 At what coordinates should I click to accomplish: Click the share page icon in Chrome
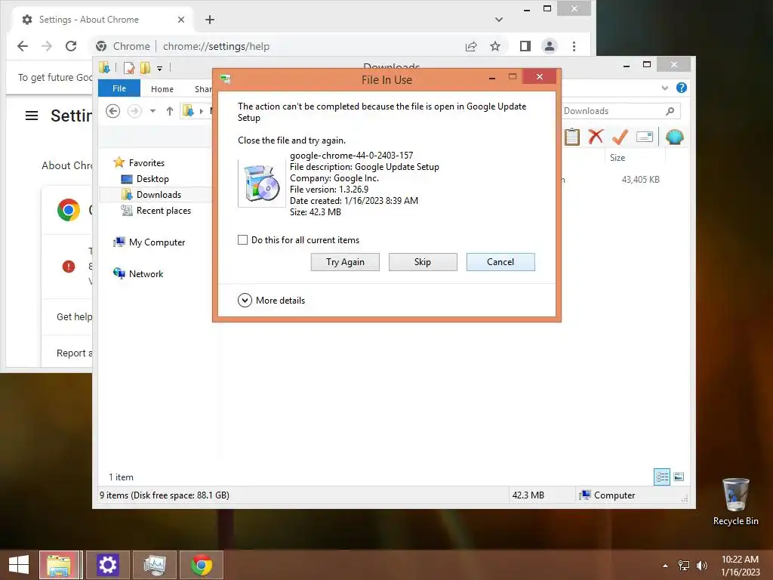coord(471,46)
